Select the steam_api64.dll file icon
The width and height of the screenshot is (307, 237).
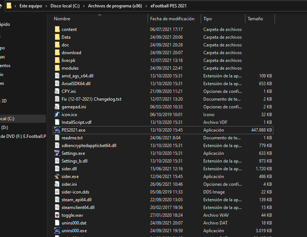[x=57, y=200]
